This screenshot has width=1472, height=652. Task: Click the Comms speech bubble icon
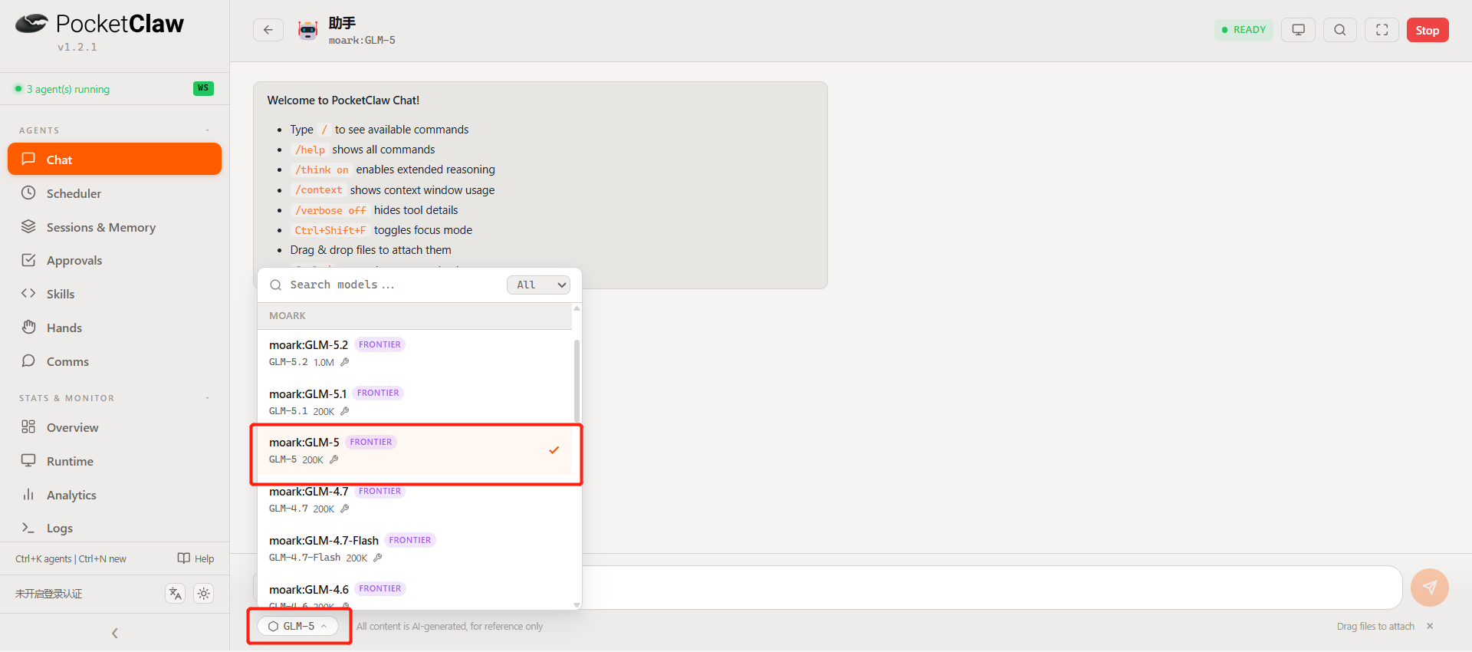click(28, 361)
